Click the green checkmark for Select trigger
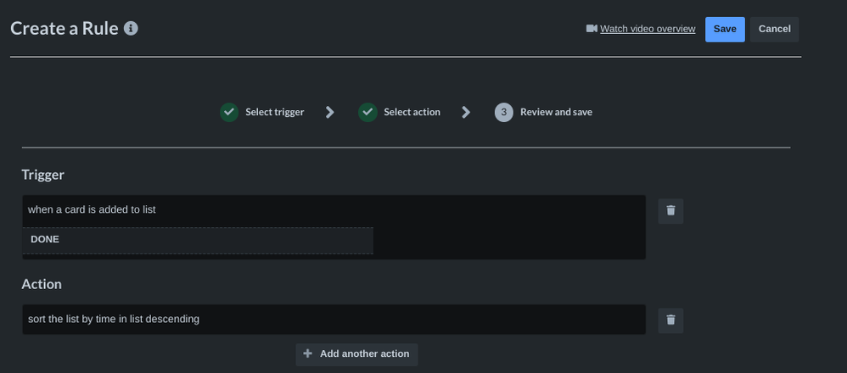This screenshot has width=847, height=373. 229,112
